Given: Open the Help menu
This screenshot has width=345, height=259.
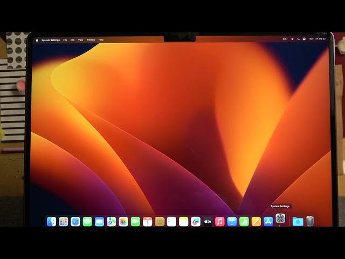Looking at the screenshot, I should [x=101, y=40].
